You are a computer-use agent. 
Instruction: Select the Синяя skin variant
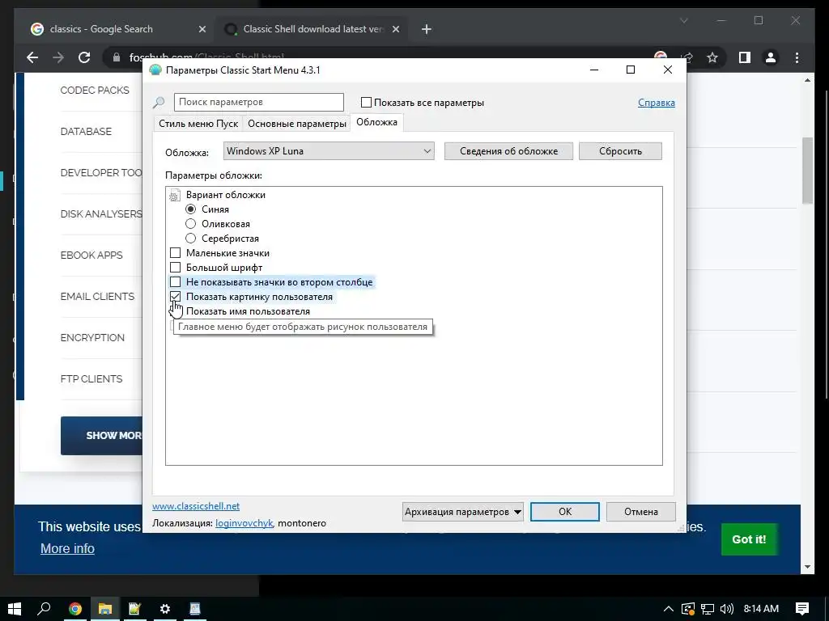(190, 209)
